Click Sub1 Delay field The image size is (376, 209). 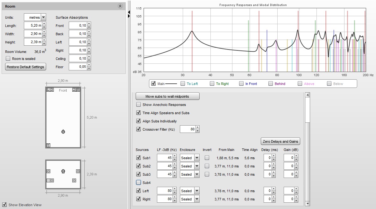tap(268, 158)
